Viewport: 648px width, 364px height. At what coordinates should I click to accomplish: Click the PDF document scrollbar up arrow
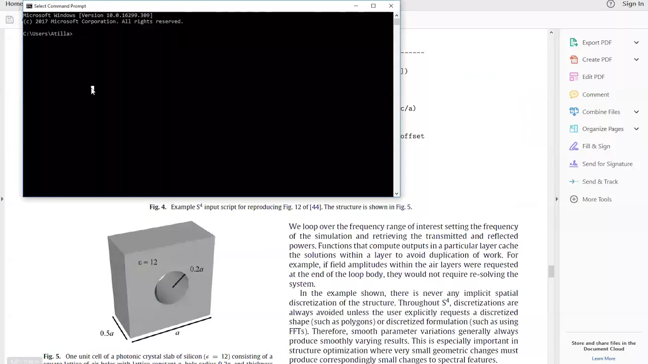(x=551, y=33)
